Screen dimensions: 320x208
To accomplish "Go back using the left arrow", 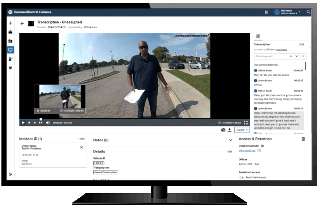I will pos(22,24).
